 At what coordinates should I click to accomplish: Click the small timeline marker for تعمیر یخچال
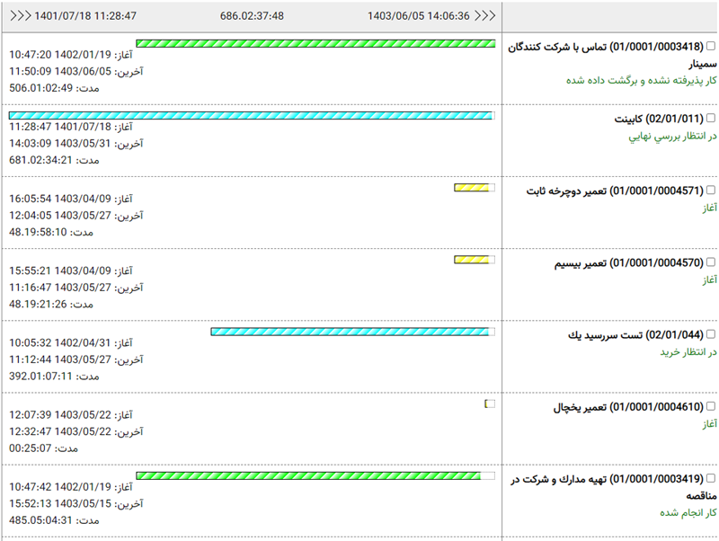pyautogui.click(x=489, y=404)
